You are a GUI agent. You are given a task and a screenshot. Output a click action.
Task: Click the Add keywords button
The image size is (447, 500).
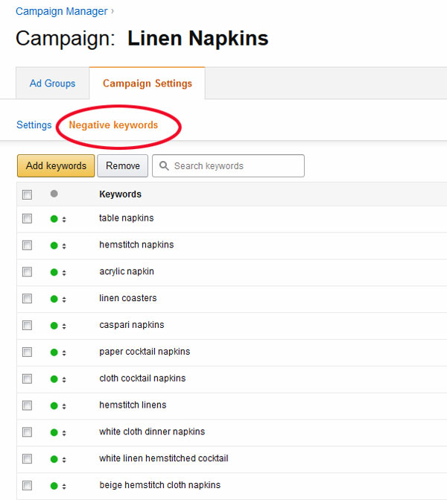click(x=56, y=166)
